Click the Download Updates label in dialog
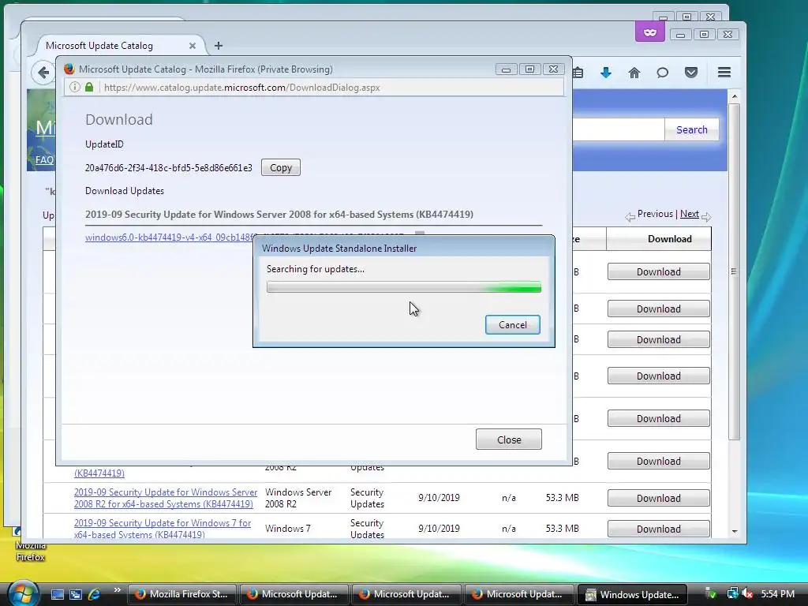 click(x=125, y=191)
